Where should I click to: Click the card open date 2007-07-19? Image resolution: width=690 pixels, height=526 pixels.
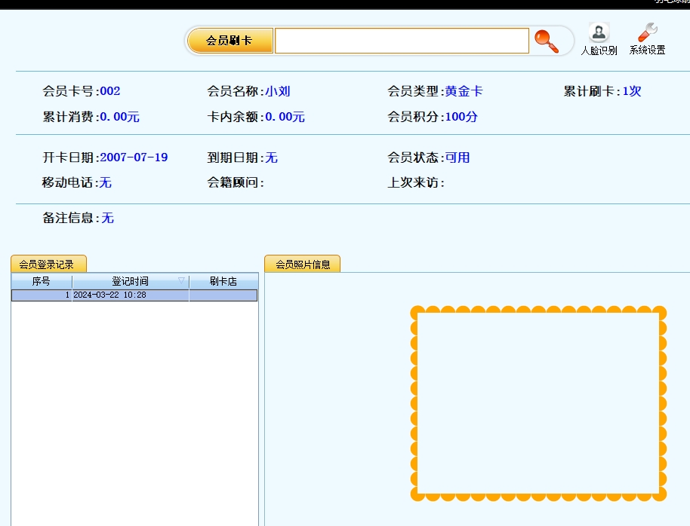pyautogui.click(x=134, y=157)
